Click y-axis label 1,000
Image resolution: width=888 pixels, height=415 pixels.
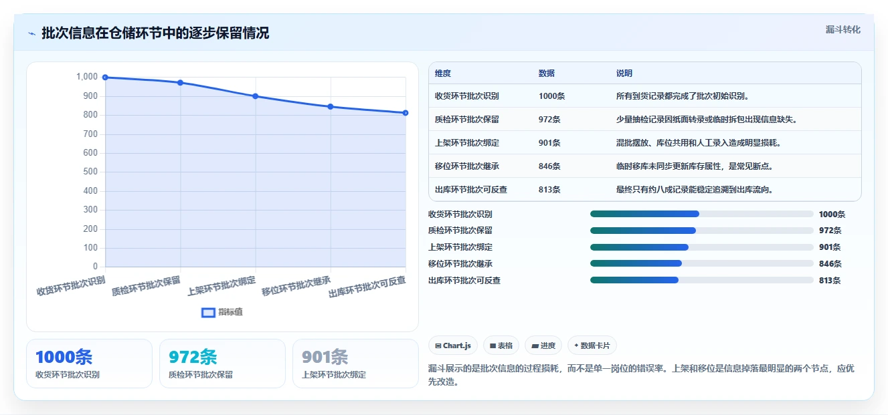click(87, 77)
